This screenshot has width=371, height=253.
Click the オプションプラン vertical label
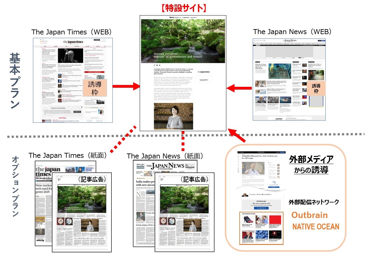pyautogui.click(x=16, y=186)
